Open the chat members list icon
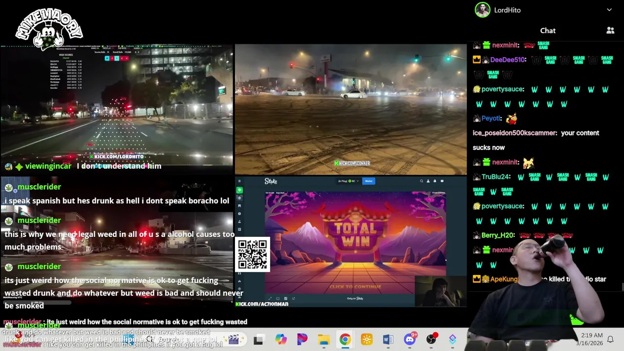The image size is (624, 351). [x=610, y=30]
